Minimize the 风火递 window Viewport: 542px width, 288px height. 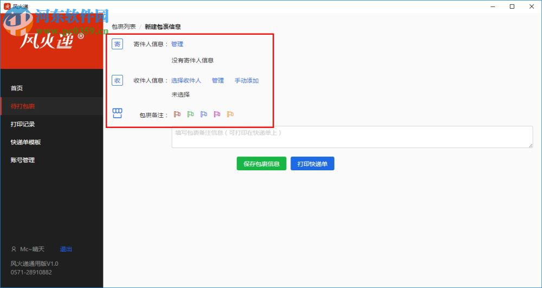[493, 6]
